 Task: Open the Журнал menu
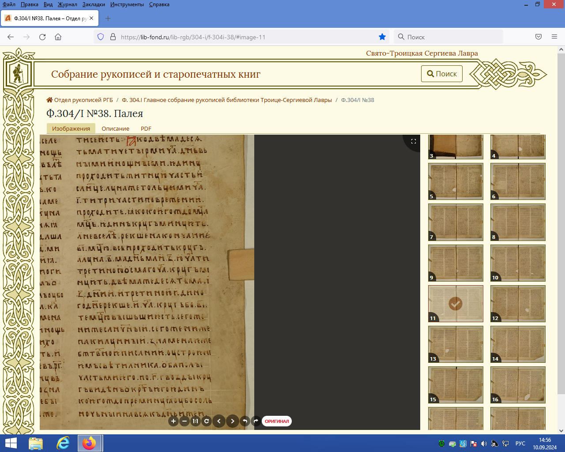pyautogui.click(x=68, y=4)
